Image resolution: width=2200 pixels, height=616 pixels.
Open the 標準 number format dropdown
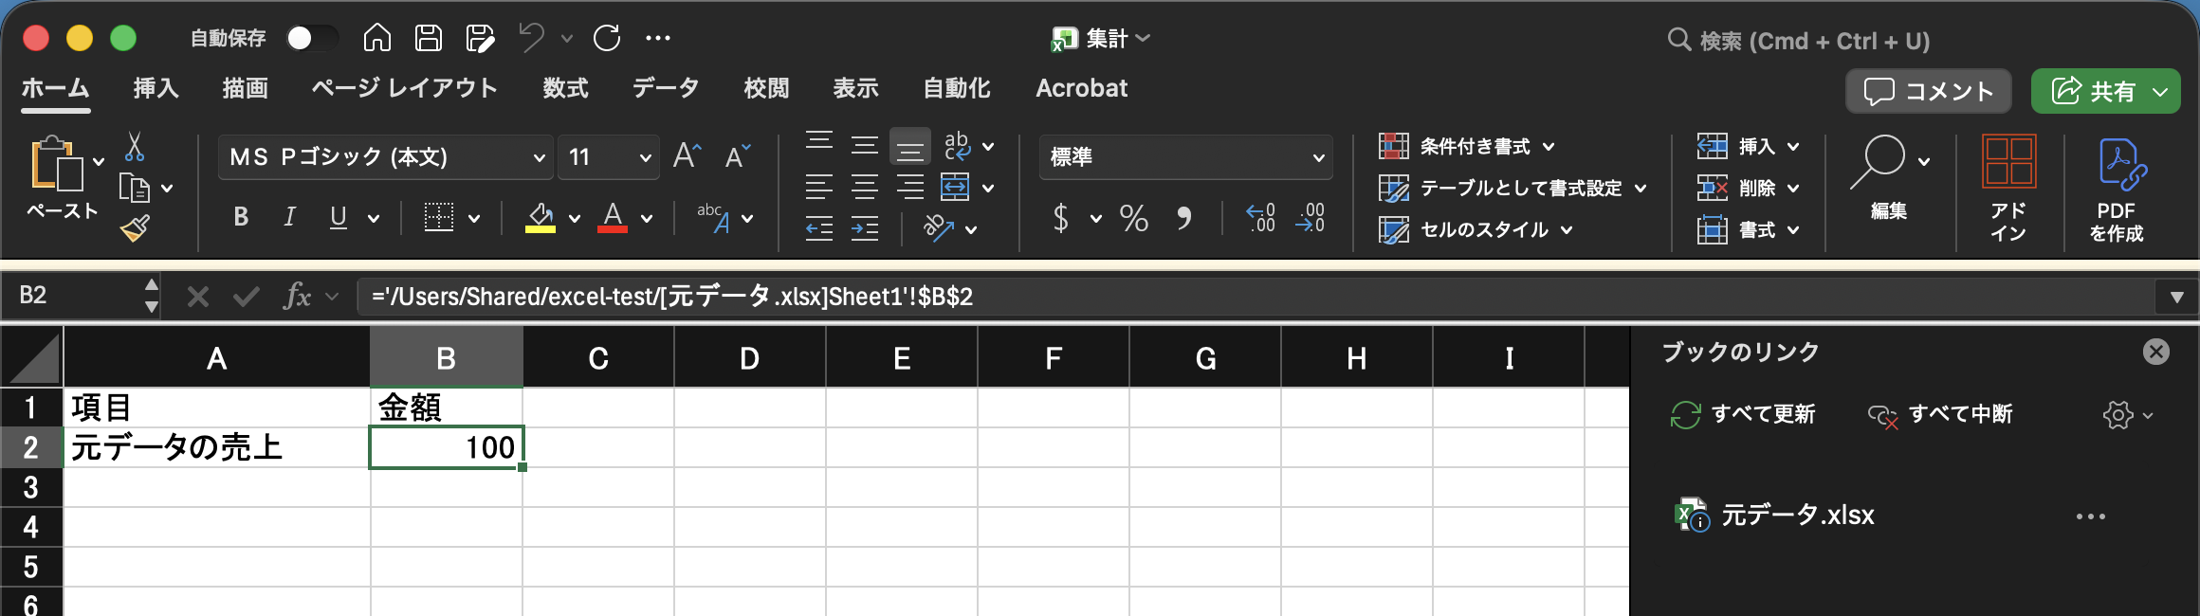tap(1185, 156)
